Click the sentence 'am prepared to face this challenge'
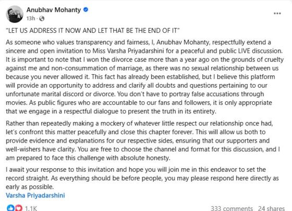The width and height of the screenshot is (292, 211). (88, 158)
